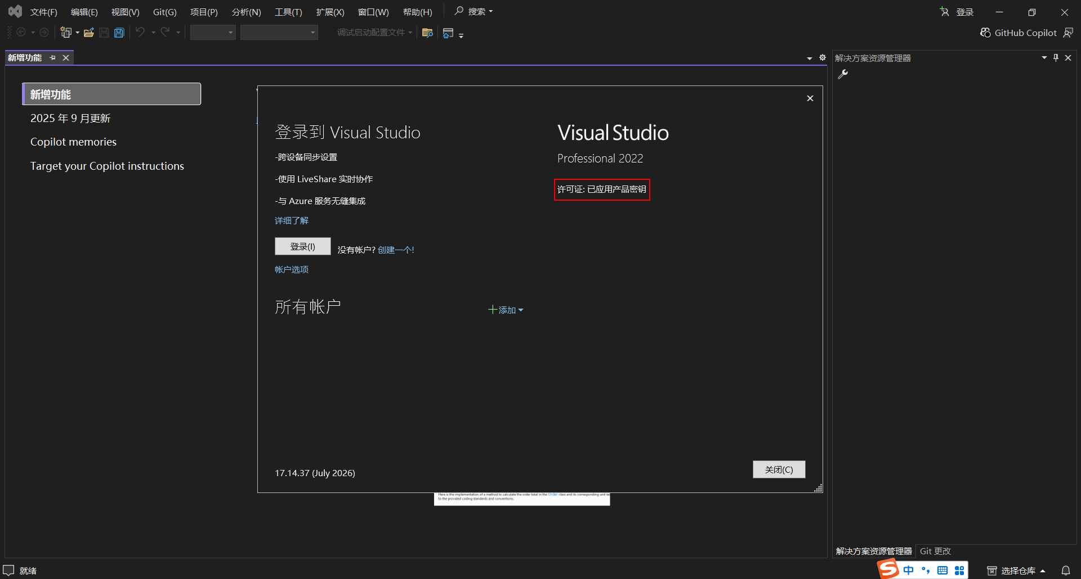Click the 创建一个! link
Screen dimensions: 1081x579
pyautogui.click(x=396, y=250)
